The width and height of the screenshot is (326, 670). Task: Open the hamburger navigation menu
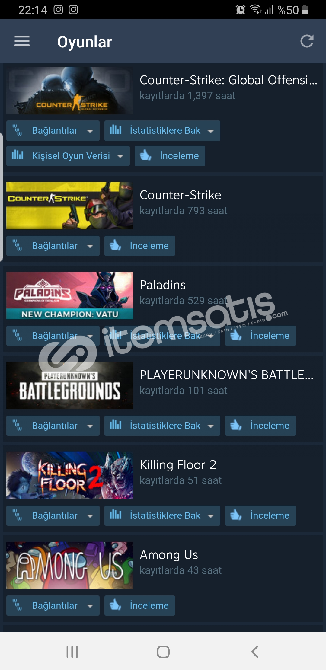tap(22, 41)
